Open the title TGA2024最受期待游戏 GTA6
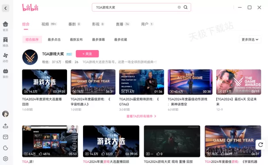The width and height of the screenshot is (268, 165). [139, 102]
